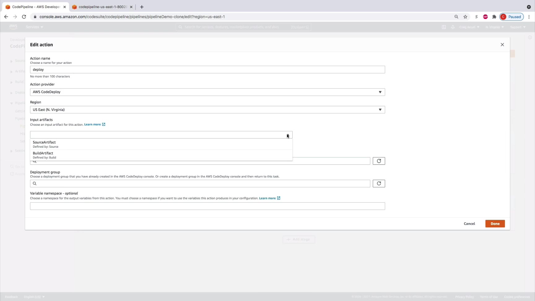Viewport: 535px width, 301px height.
Task: Click the Input artifacts dropdown field
Action: [x=161, y=135]
